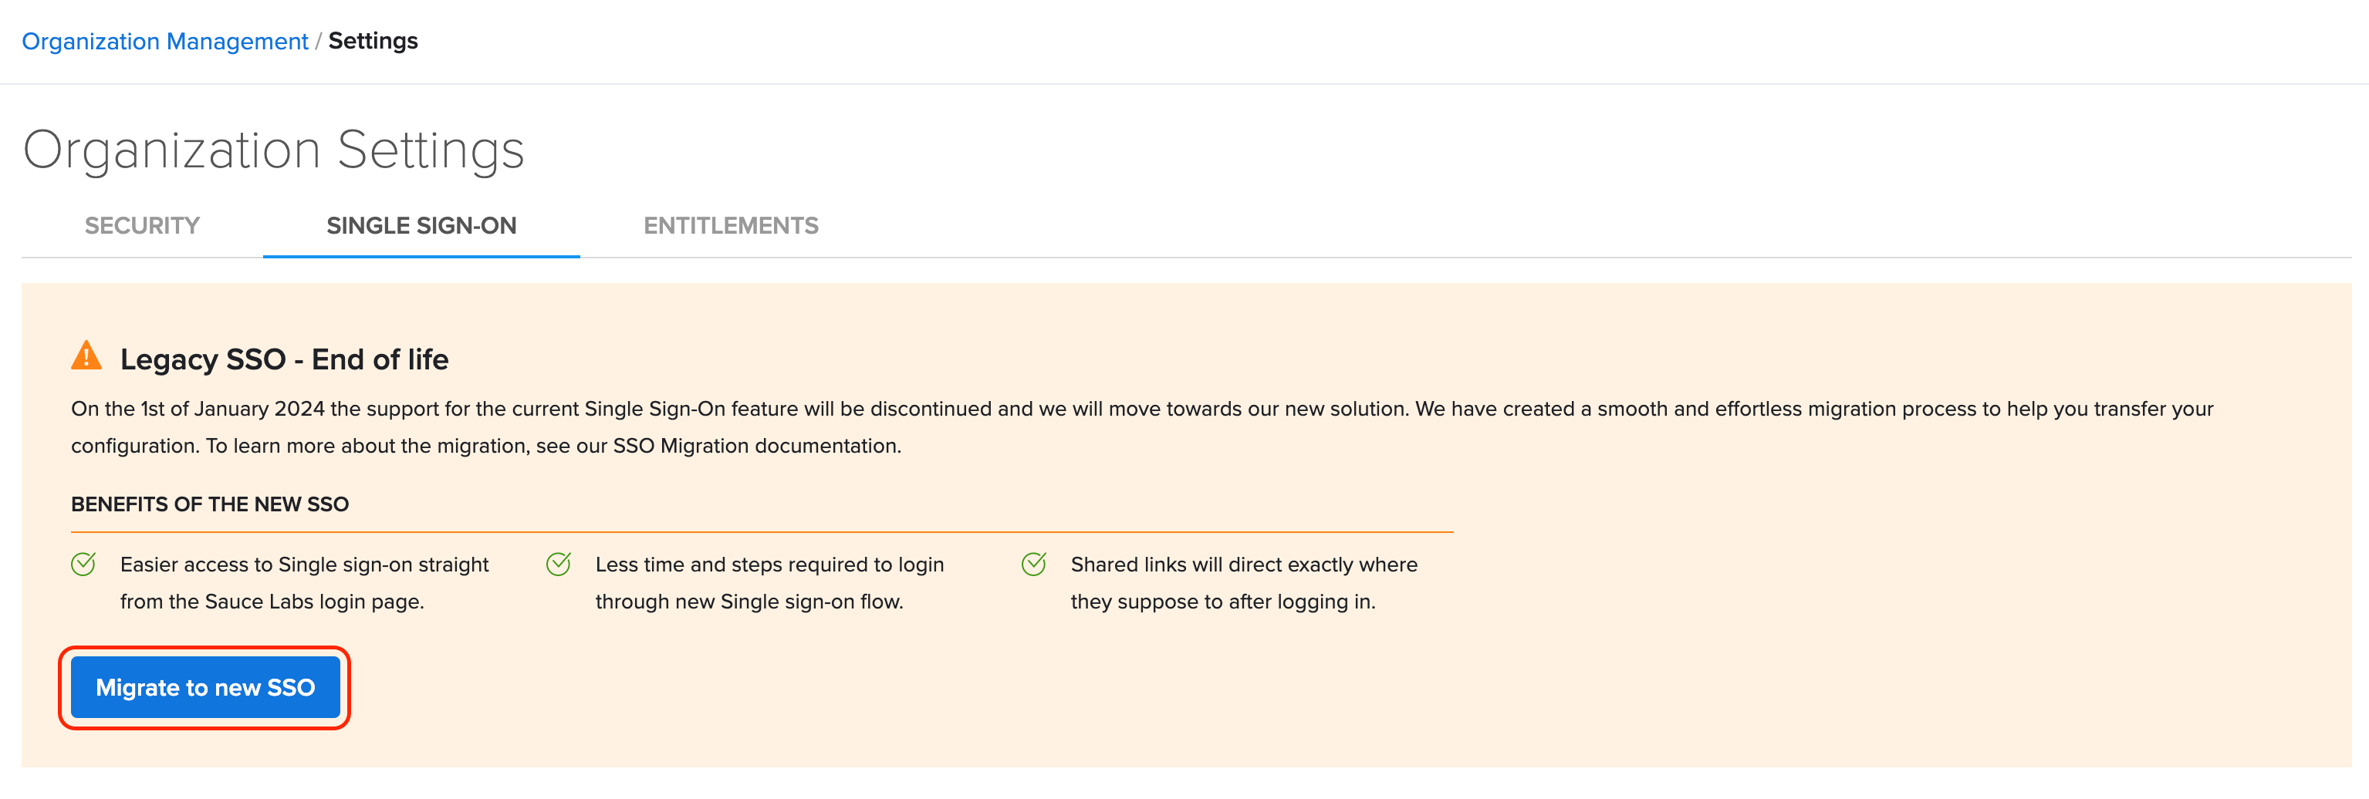The width and height of the screenshot is (2369, 799).
Task: Click the green checkmark beside "Easier access"
Action: point(83,564)
